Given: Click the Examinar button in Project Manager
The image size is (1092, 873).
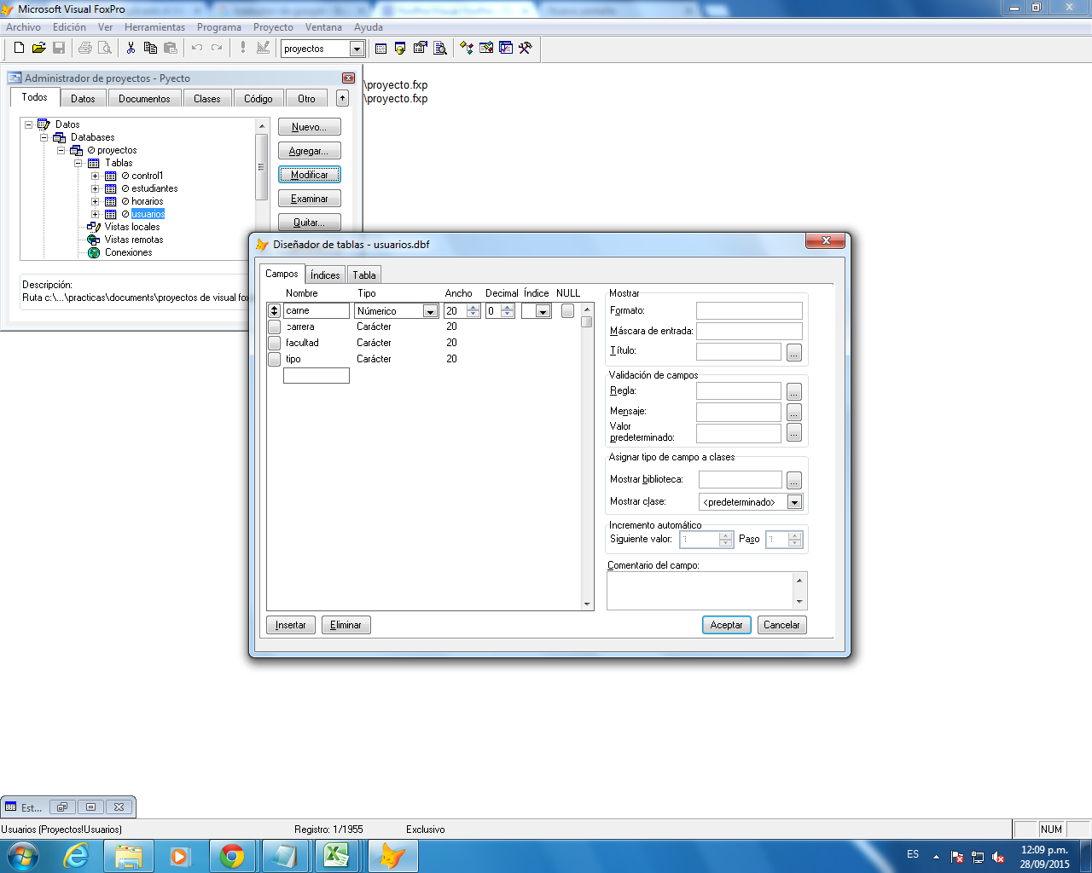Looking at the screenshot, I should pos(309,199).
